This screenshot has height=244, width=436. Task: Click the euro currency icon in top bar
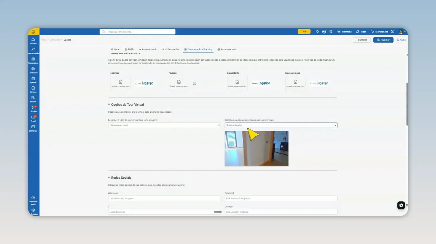(324, 32)
